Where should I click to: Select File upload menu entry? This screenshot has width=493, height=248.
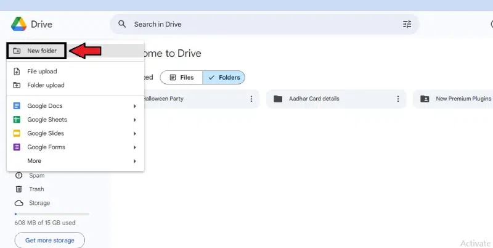coord(75,72)
